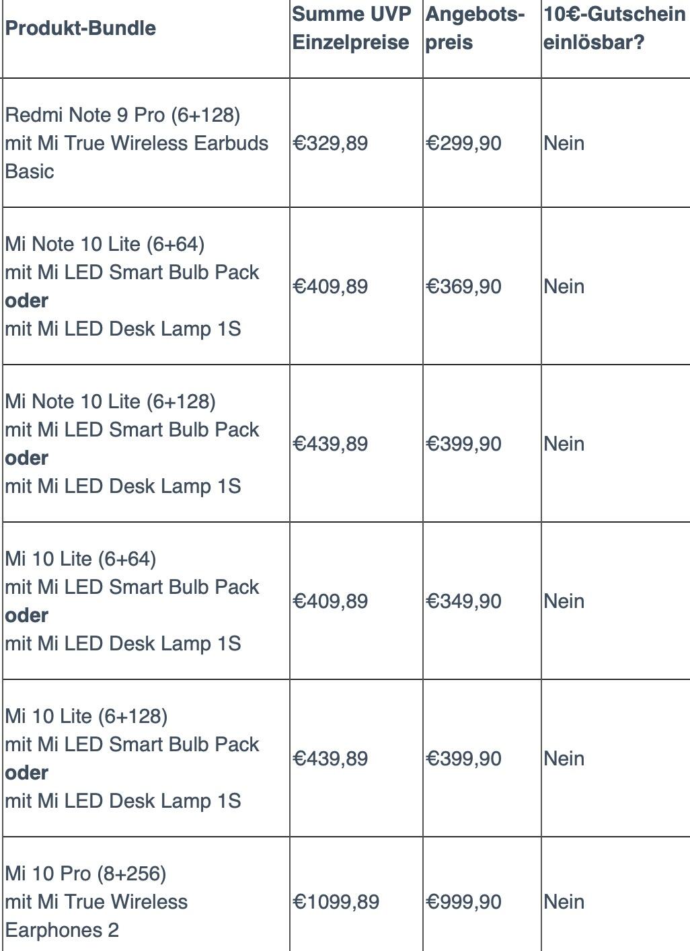
Task: Select Nein in the Mi 10 Lite (6+64) row
Action: click(x=564, y=601)
